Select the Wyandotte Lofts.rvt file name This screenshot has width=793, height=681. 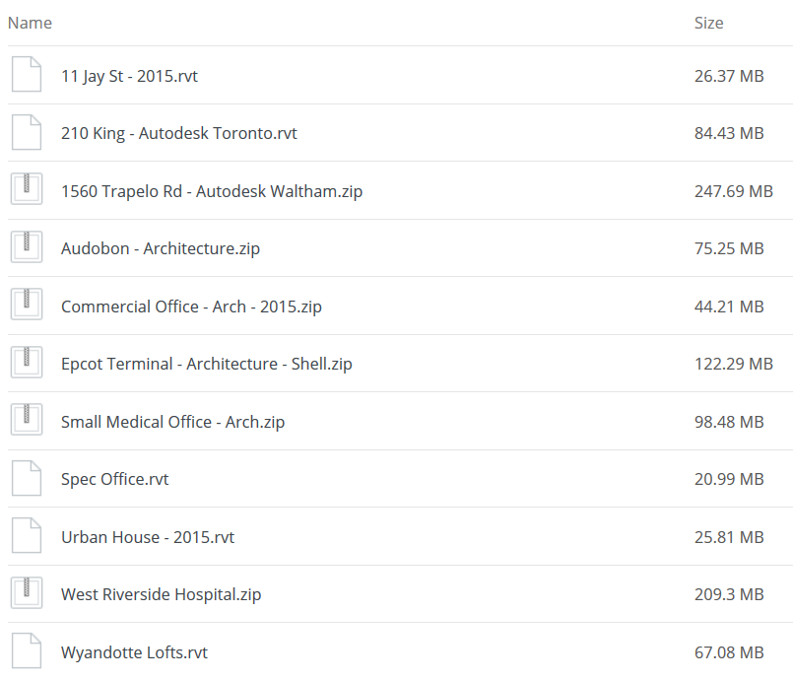[x=135, y=652]
